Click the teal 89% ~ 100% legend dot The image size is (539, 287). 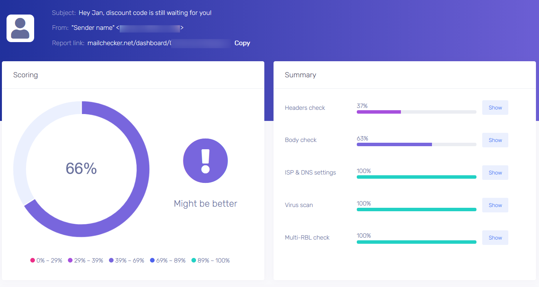click(194, 261)
